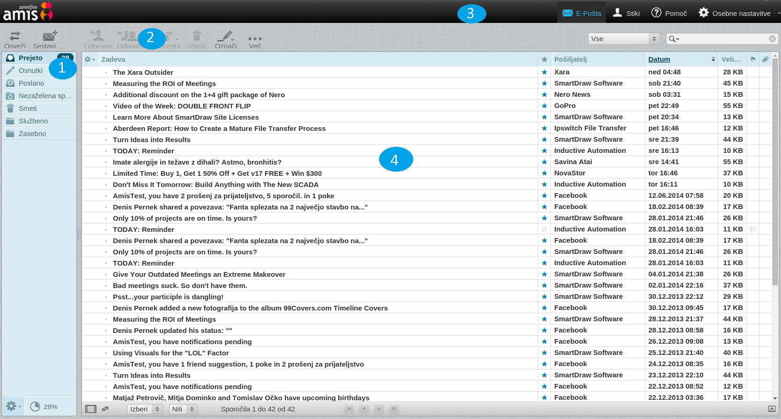Click the star column header icon
The height and width of the screenshot is (419, 781).
(544, 59)
